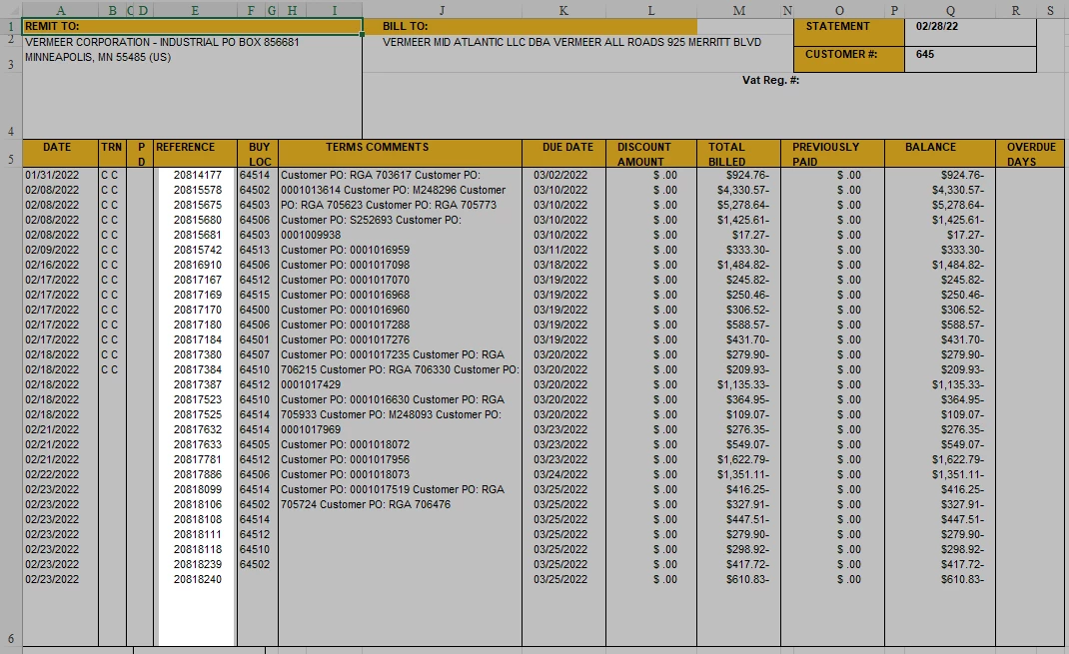Select reference 20815578
This screenshot has width=1069, height=654.
(x=198, y=190)
